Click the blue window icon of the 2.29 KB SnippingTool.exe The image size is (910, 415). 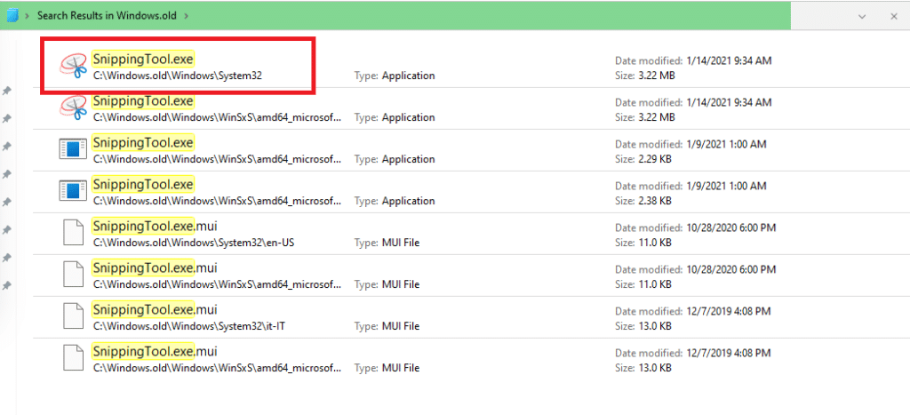pyautogui.click(x=73, y=148)
